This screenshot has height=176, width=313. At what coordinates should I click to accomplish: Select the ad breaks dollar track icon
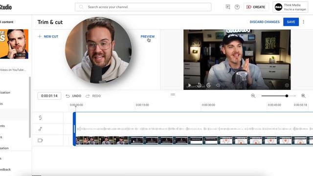(40, 118)
